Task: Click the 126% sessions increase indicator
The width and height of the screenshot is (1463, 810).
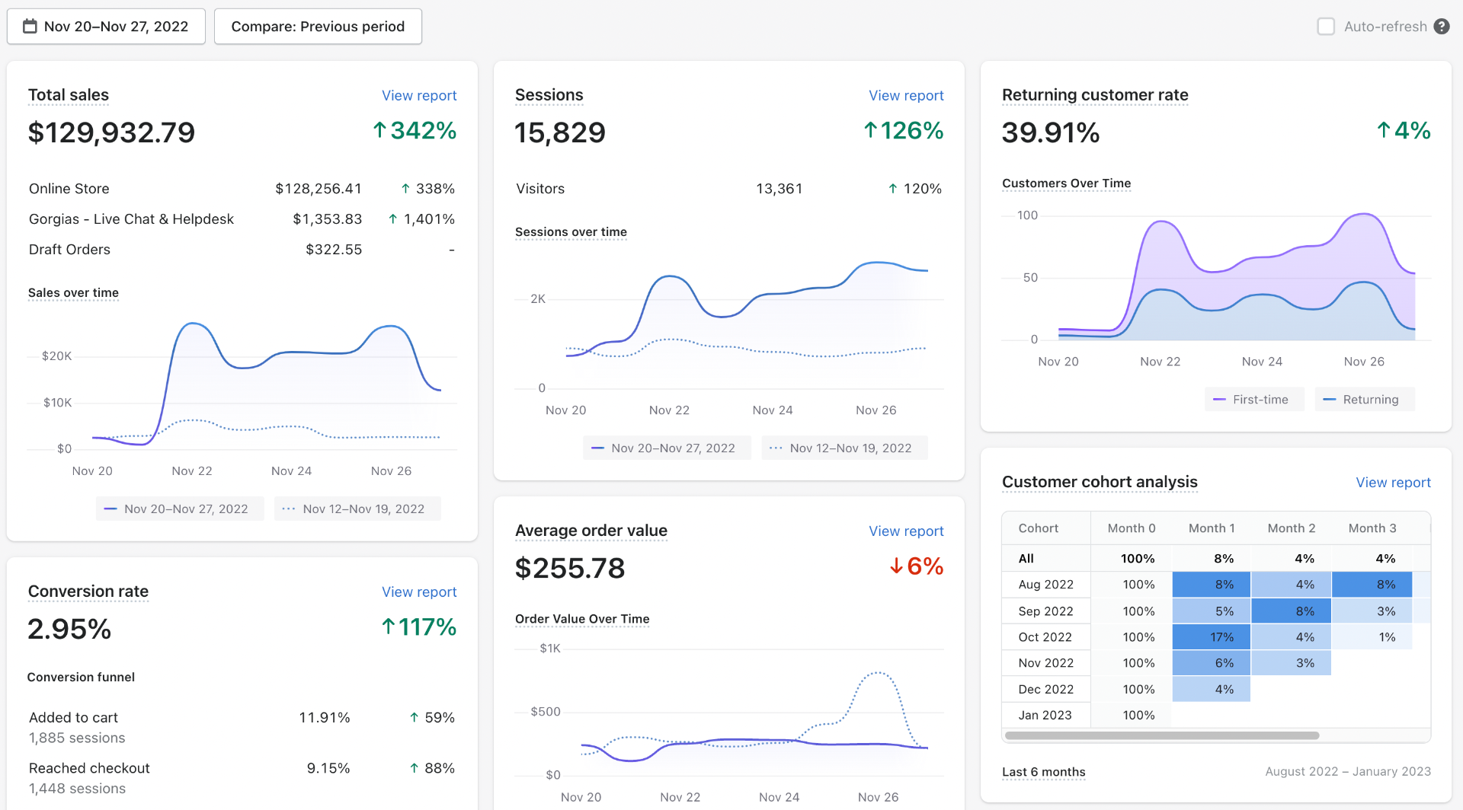Action: [903, 131]
